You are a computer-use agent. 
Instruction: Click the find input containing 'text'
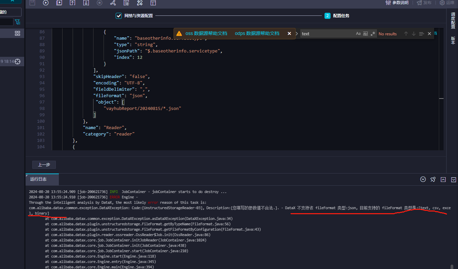tap(328, 34)
